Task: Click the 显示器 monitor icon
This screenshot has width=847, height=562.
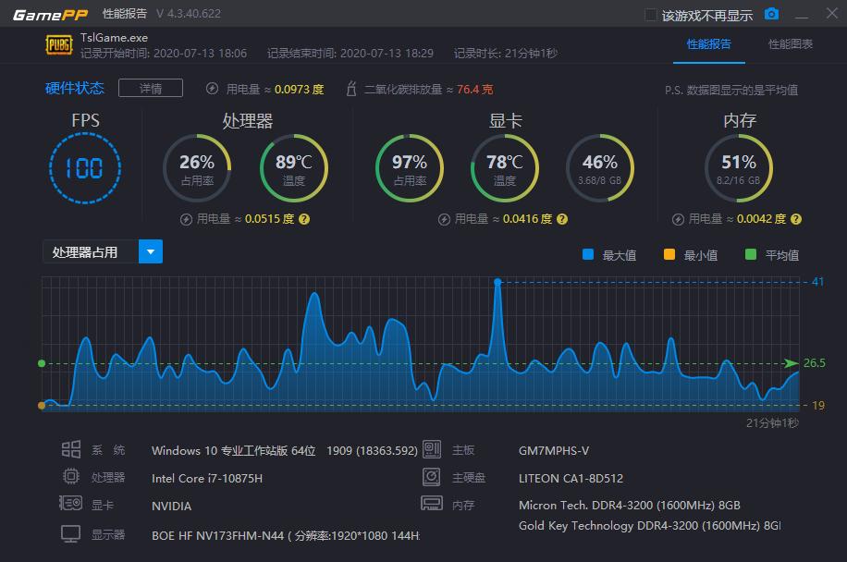Action: tap(70, 533)
